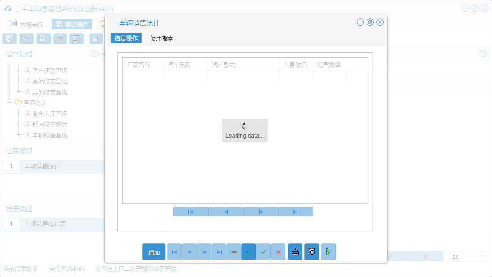Cancel changes with the red X icon
This screenshot has width=492, height=277.
pyautogui.click(x=278, y=251)
